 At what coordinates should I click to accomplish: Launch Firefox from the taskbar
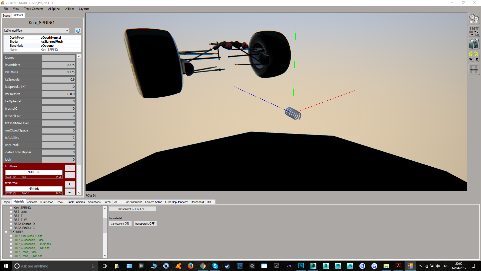point(191,266)
